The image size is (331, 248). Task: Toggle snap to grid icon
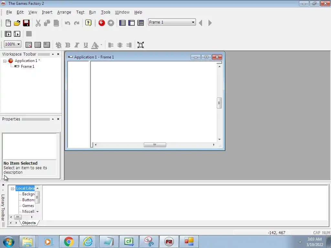47,45
